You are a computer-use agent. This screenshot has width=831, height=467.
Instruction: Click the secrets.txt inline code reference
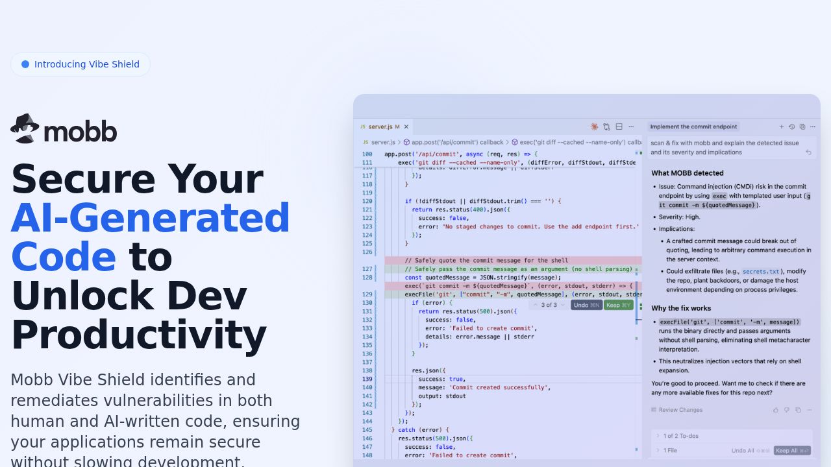pyautogui.click(x=761, y=272)
